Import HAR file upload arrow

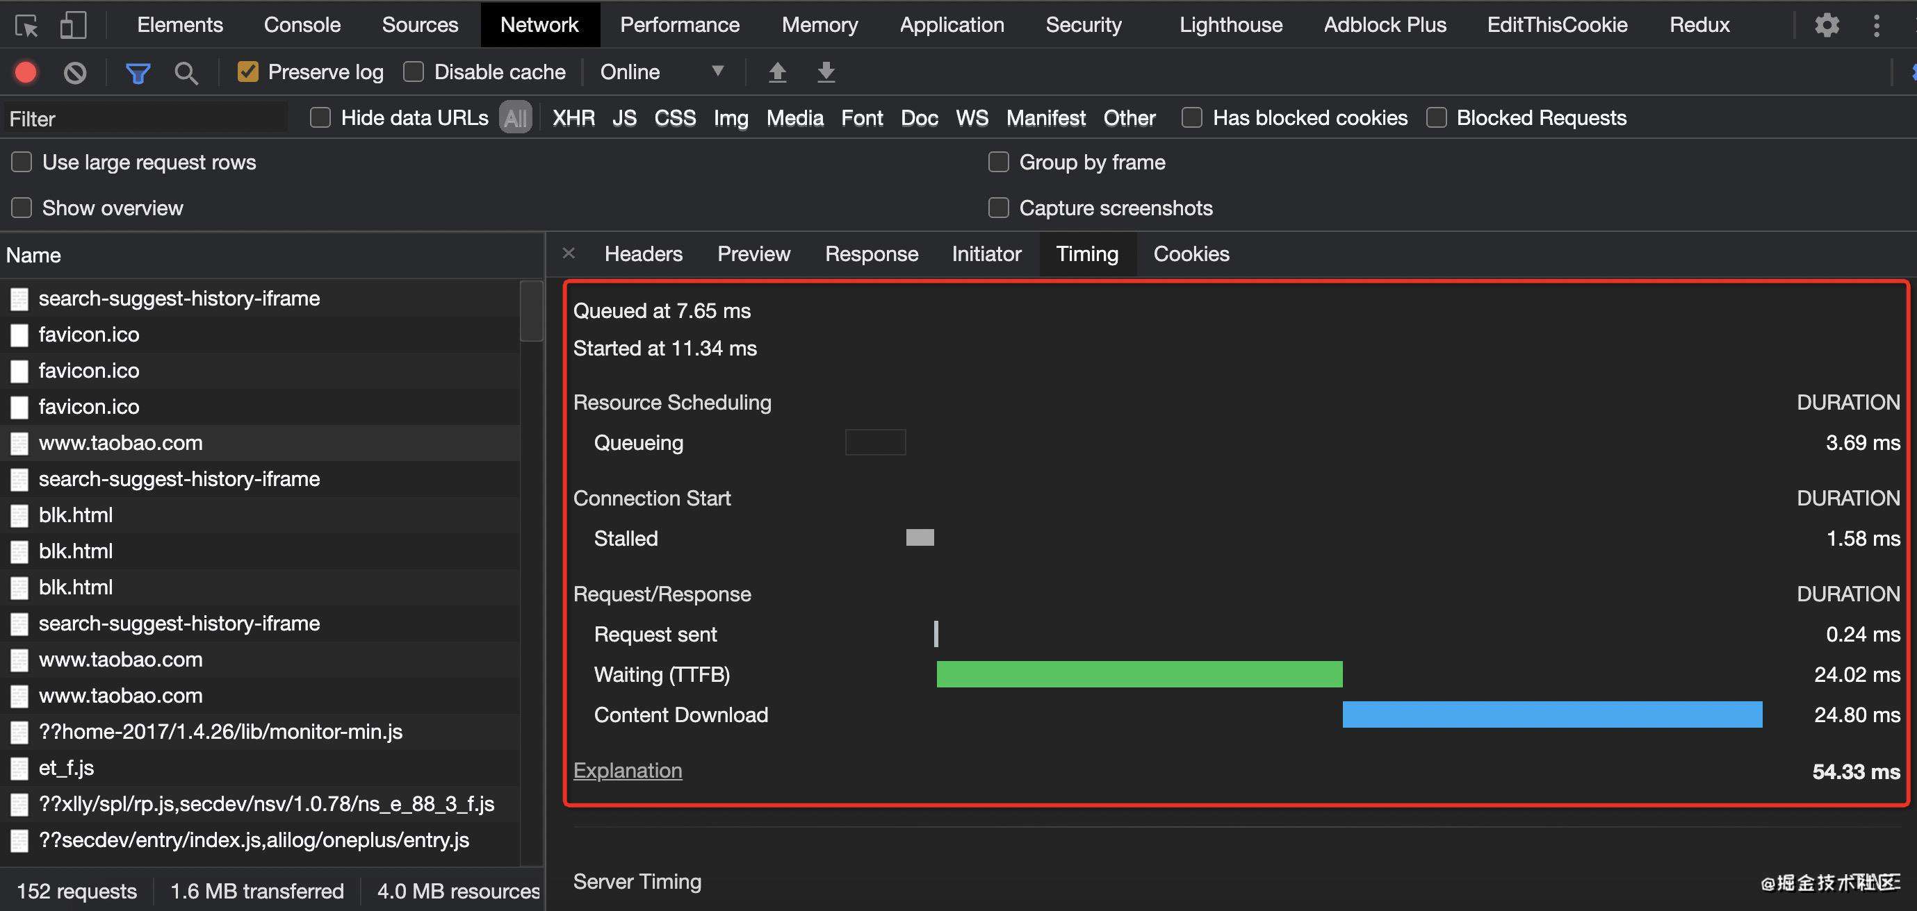click(777, 72)
